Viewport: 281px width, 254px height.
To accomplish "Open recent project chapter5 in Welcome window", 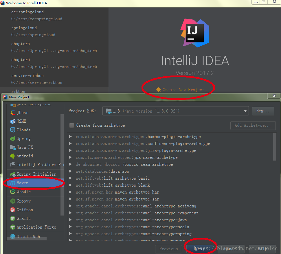I will click(54, 47).
